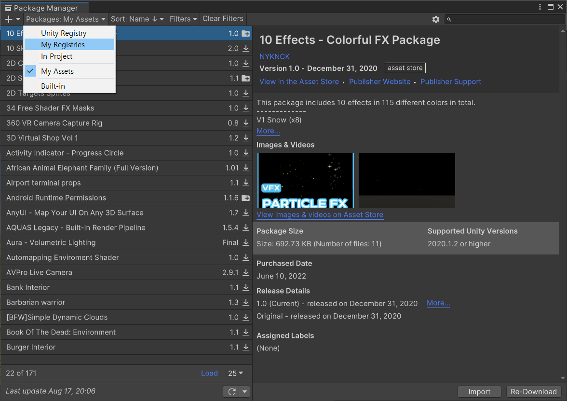567x401 pixels.
Task: Open the load count 25 dropdown
Action: click(x=235, y=373)
